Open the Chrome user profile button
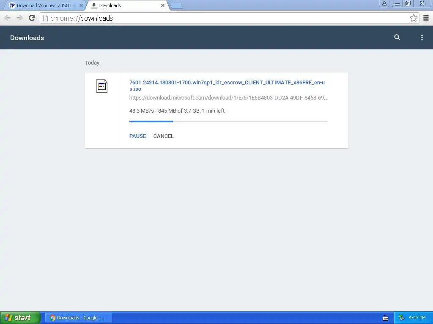This screenshot has width=433, height=324. point(384,3)
